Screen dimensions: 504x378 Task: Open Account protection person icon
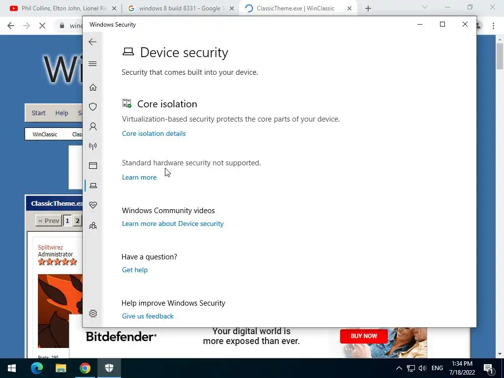(93, 126)
